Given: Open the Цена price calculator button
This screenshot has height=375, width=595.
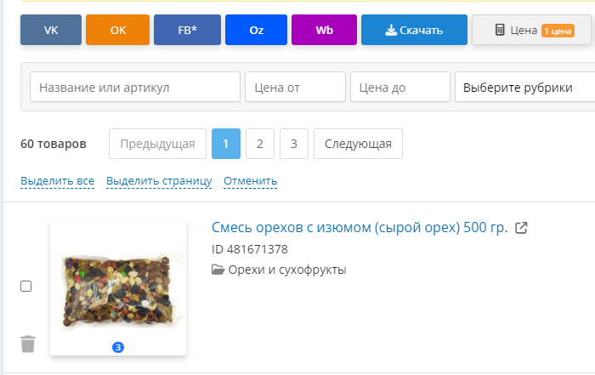Looking at the screenshot, I should [x=531, y=30].
